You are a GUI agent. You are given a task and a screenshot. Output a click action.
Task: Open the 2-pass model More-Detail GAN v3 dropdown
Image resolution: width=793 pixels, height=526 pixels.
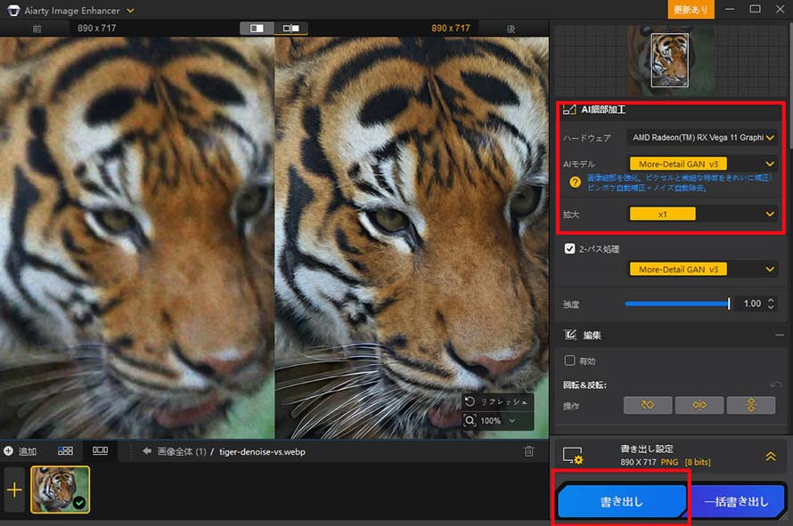702,270
